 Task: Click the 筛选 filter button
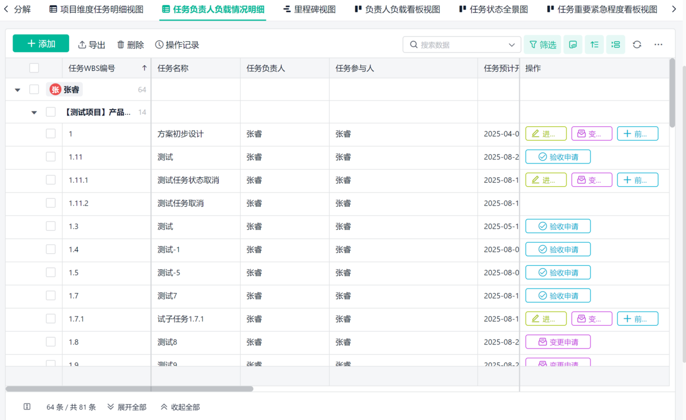point(543,45)
